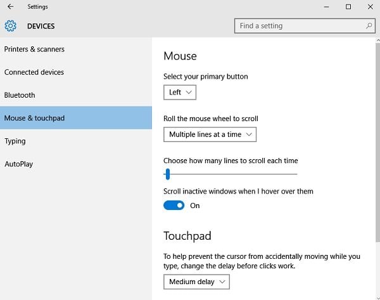Maximize the Settings window
Screen dimensions: 380x300
348,6
